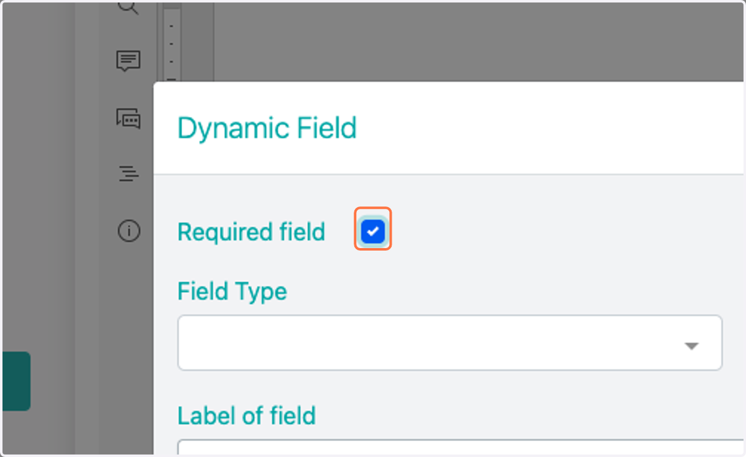Screen dimensions: 746x457
Task: Open the document outline lines icon
Action: tap(129, 173)
